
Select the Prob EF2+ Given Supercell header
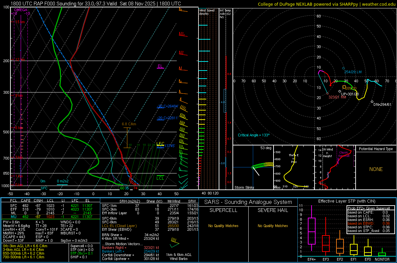[x=369, y=208]
